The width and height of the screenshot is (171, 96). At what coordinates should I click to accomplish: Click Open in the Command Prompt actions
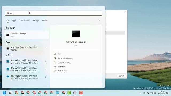pyautogui.click(x=60, y=54)
